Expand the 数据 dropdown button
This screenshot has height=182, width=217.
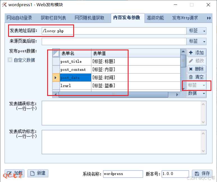196,93
